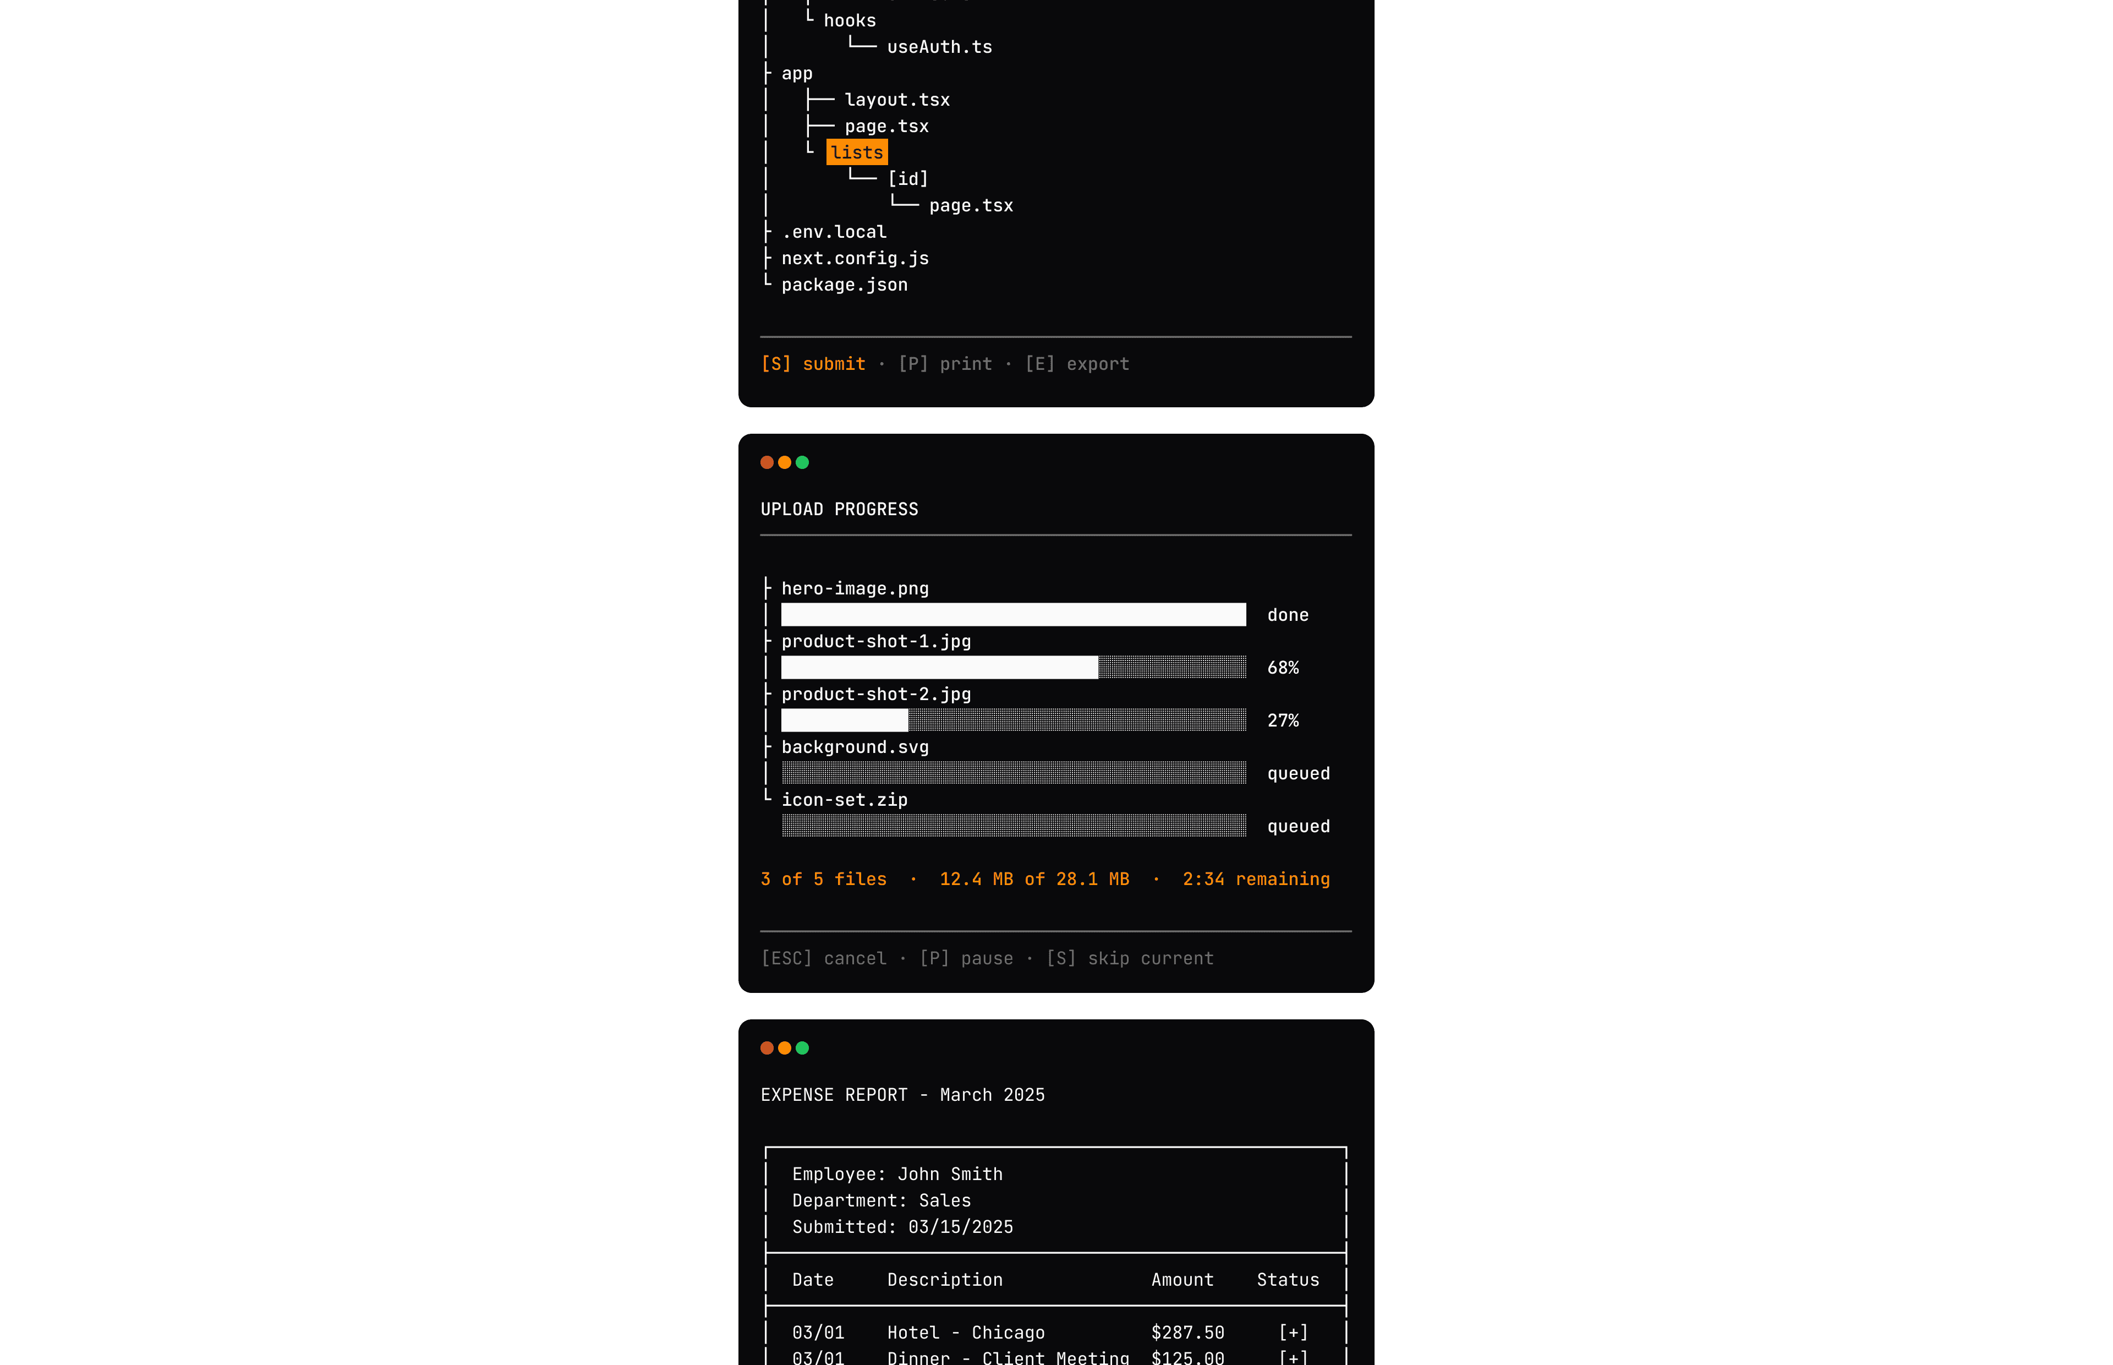Image resolution: width=2113 pixels, height=1365 pixels.
Task: Click the product-shot-1.jpg progress bar at 68%
Action: pos(1012,668)
